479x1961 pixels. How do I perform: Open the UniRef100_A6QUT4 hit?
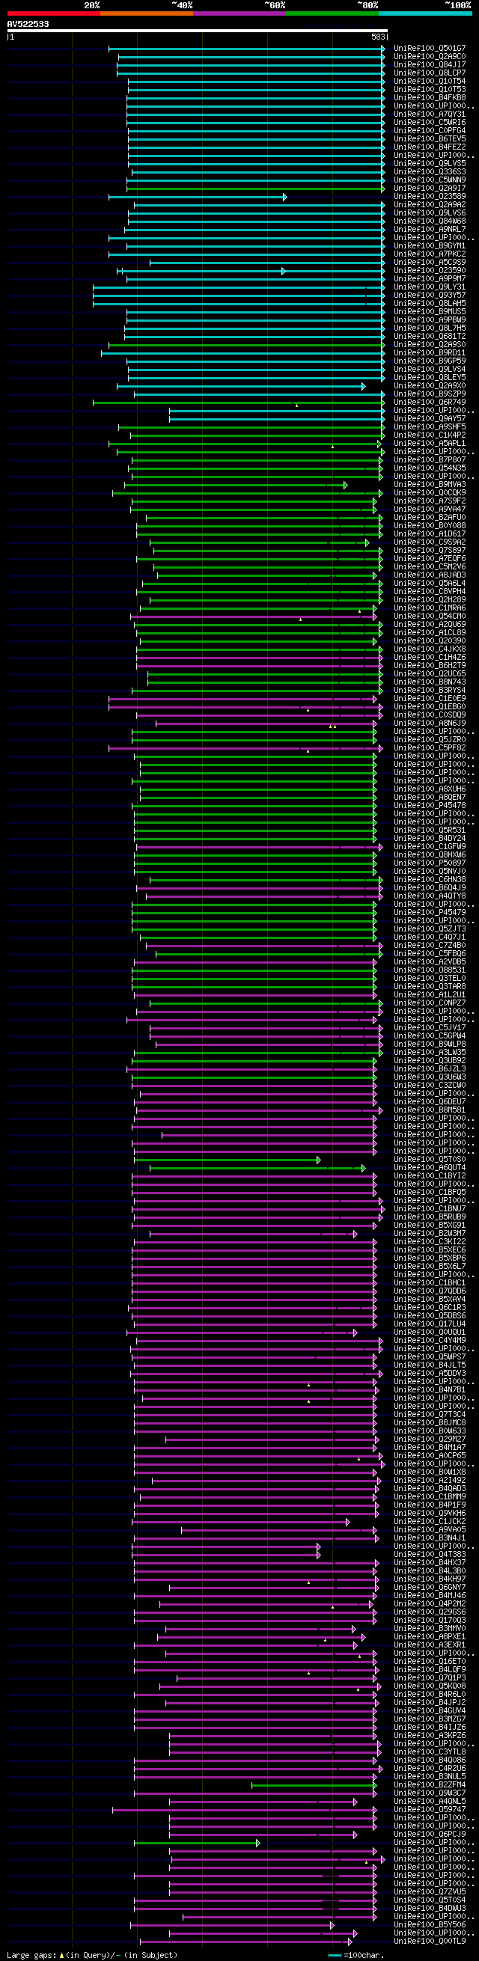(x=430, y=1169)
